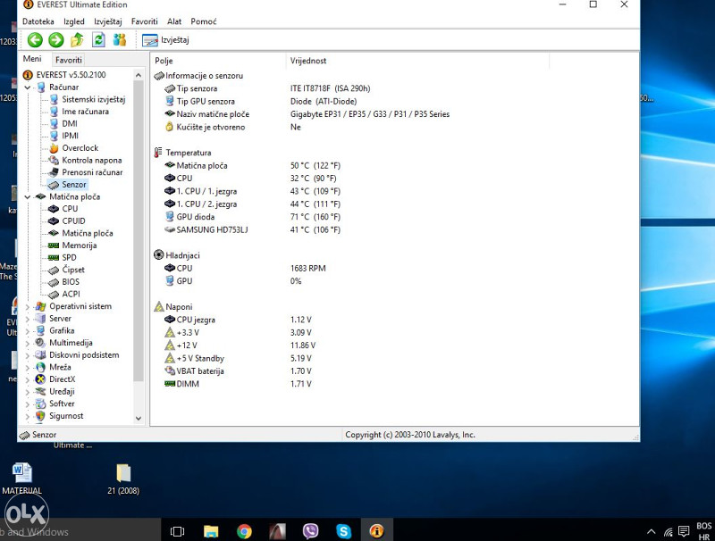Open the 21 (2008) desktop folder

click(x=123, y=479)
